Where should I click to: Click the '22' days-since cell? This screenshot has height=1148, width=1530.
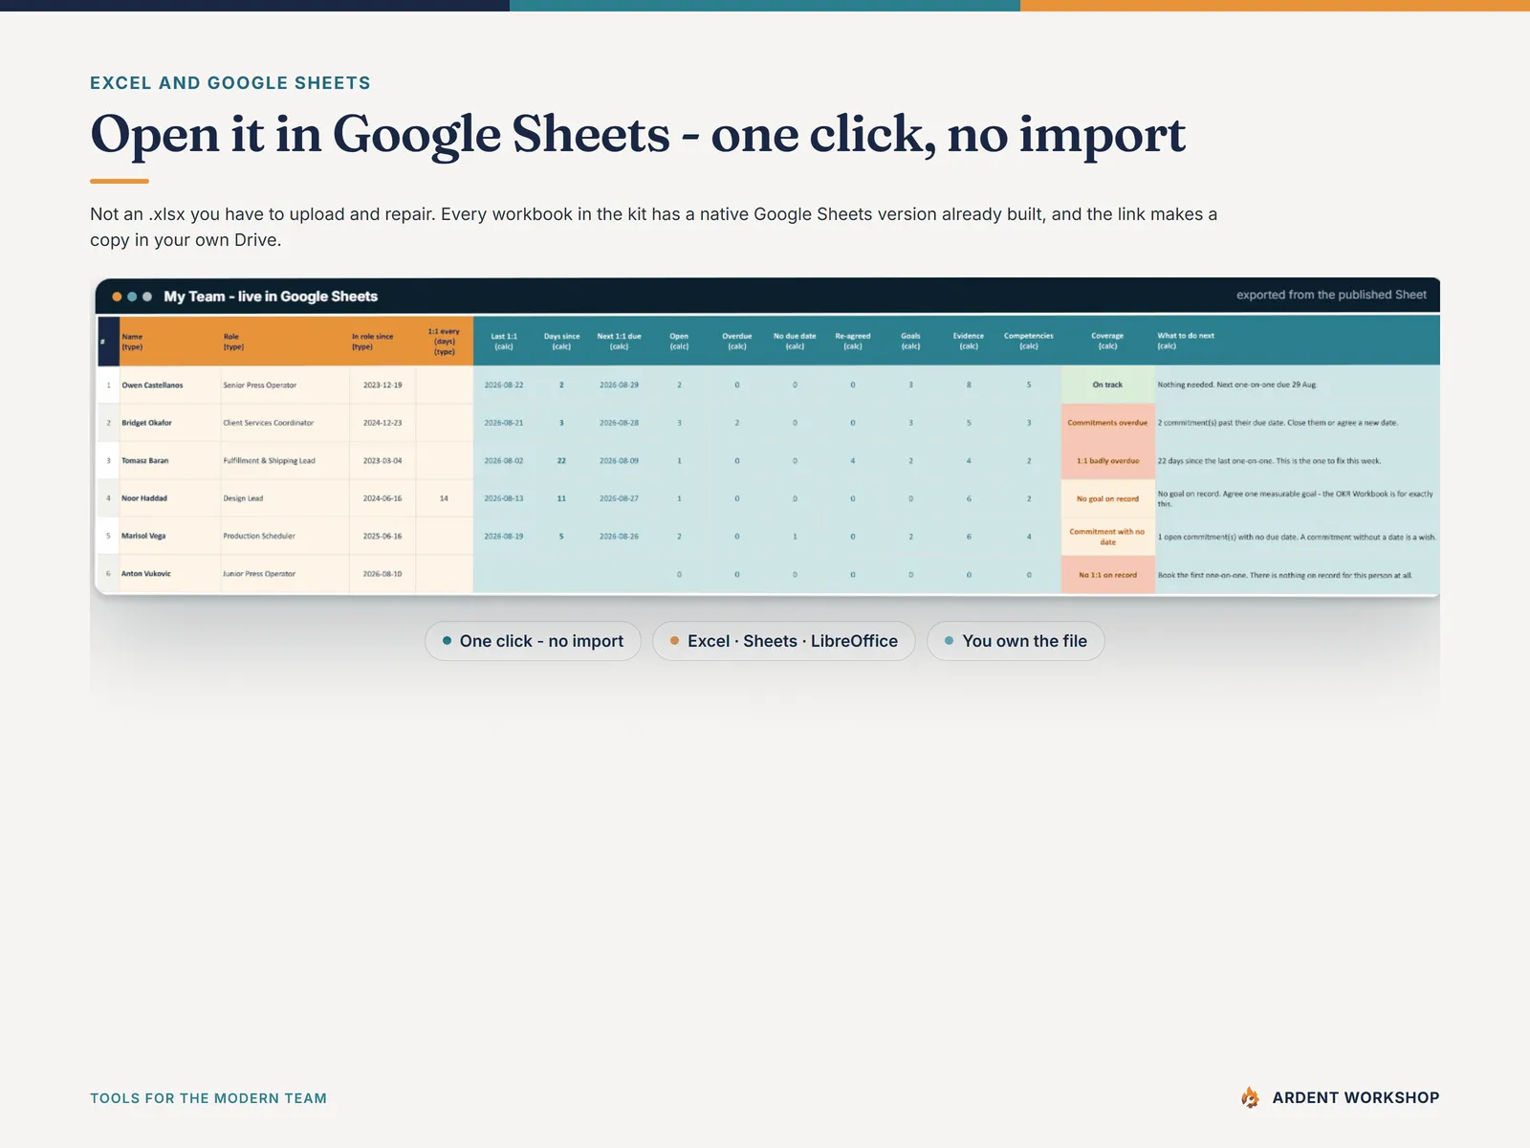[x=561, y=461]
